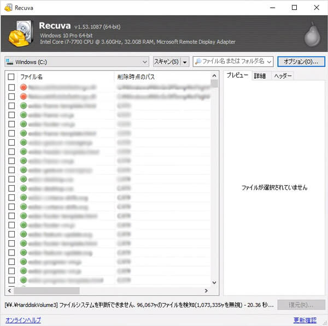Click the vertical scrollbar thumb of the file list
The width and height of the screenshot is (328, 326).
tap(214, 84)
